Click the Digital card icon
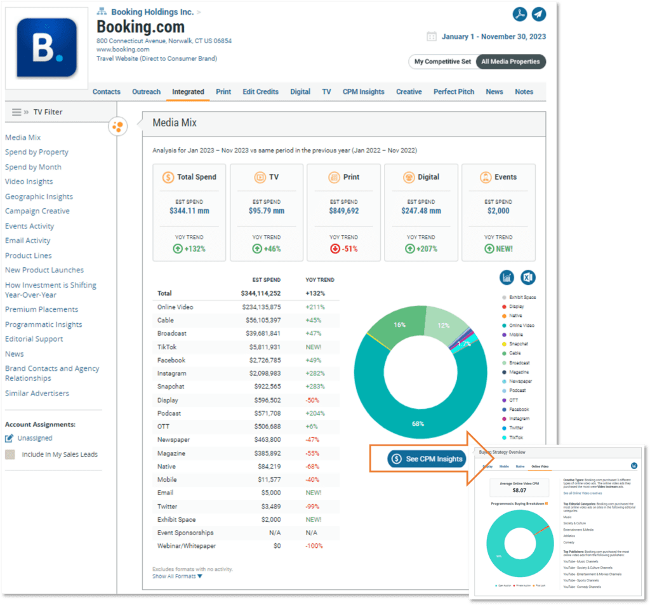Screen dimensions: 650x605 click(409, 178)
